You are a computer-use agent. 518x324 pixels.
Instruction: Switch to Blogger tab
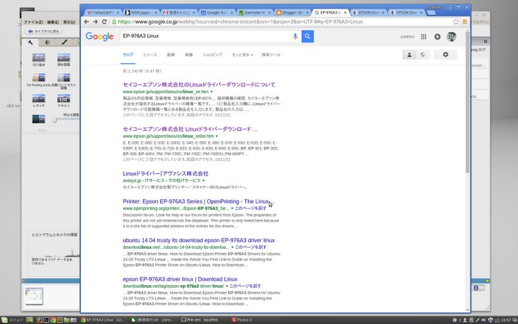[293, 12]
